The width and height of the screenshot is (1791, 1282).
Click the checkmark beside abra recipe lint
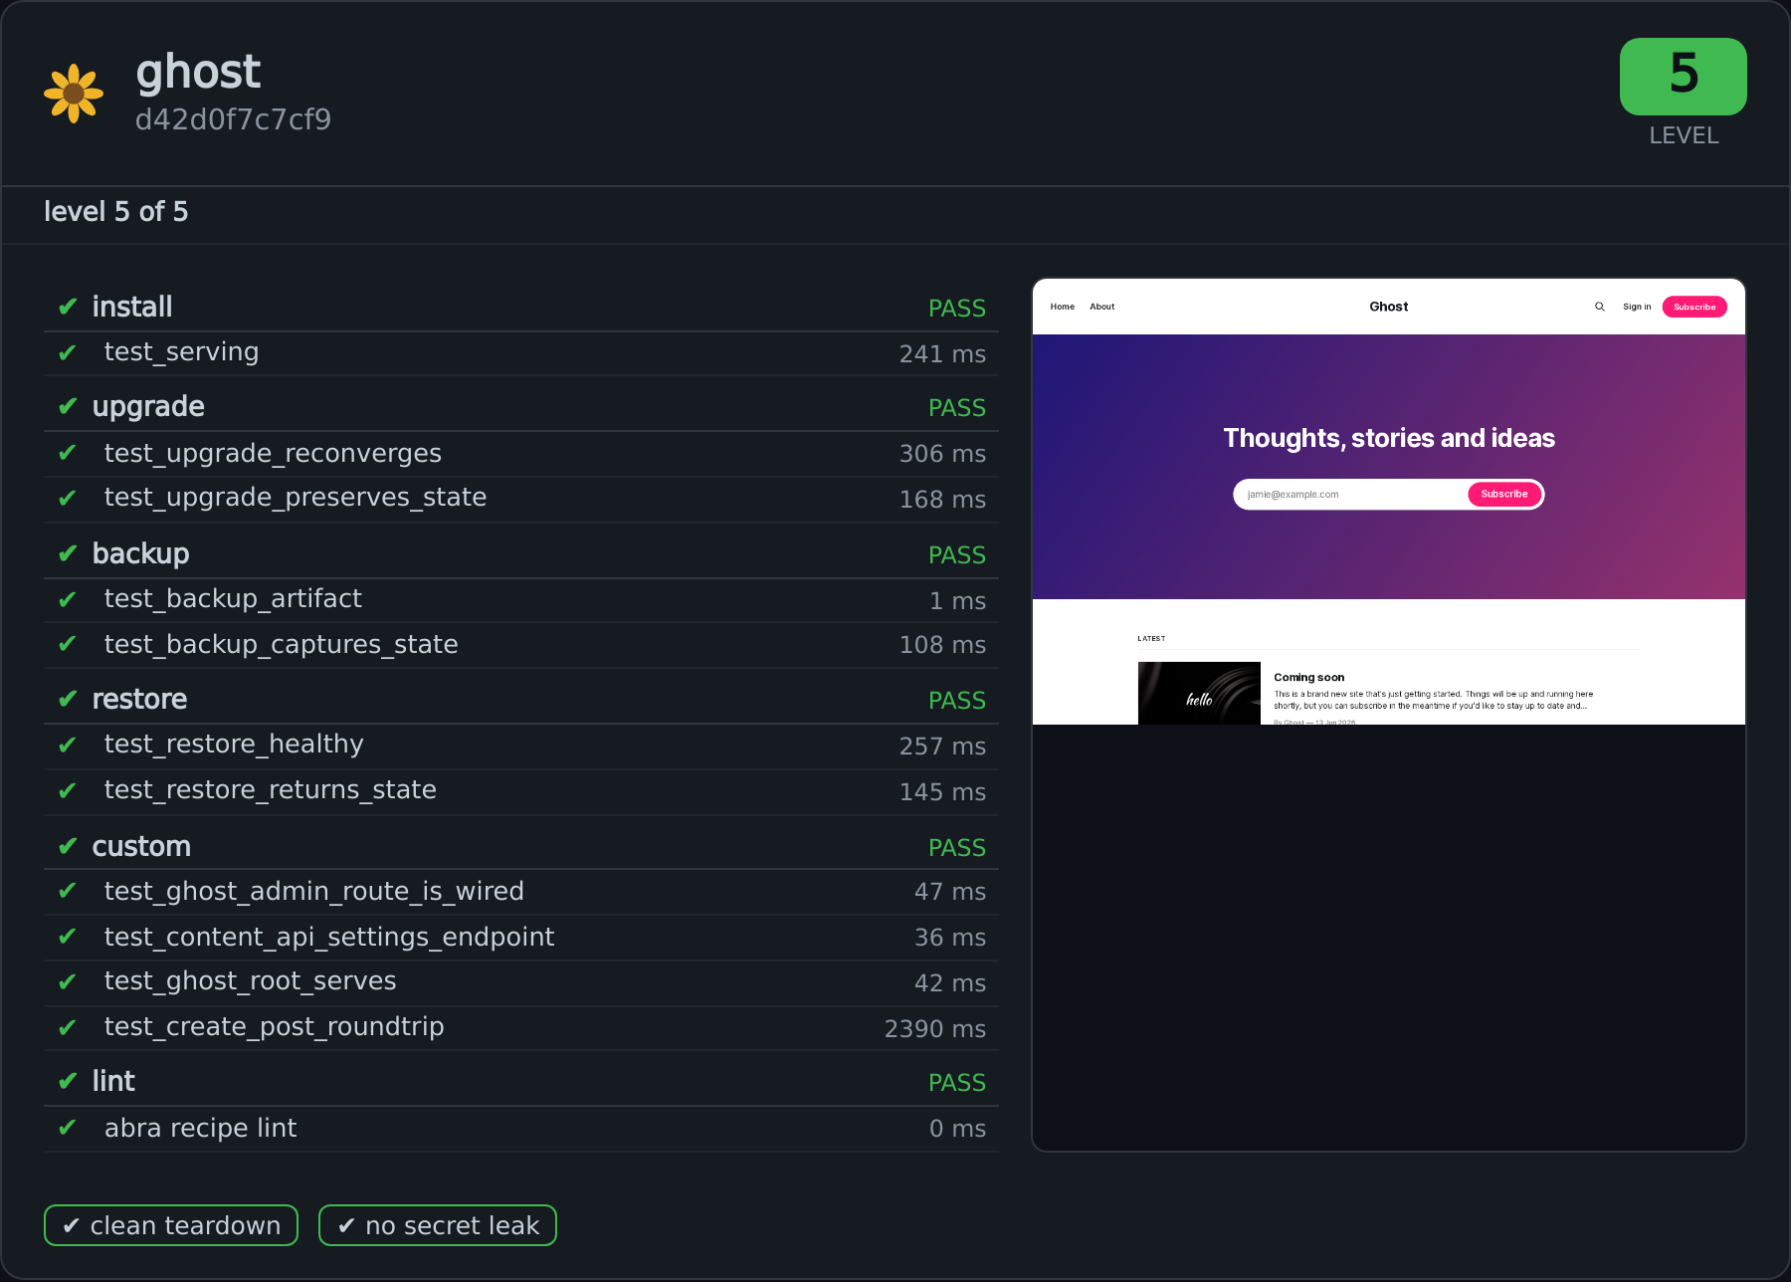point(68,1128)
